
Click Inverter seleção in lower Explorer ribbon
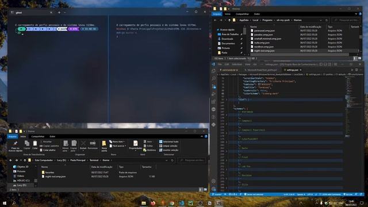[168, 150]
